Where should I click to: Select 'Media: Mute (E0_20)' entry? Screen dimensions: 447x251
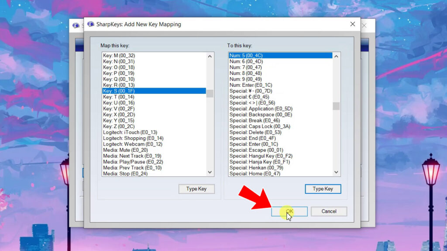154,150
